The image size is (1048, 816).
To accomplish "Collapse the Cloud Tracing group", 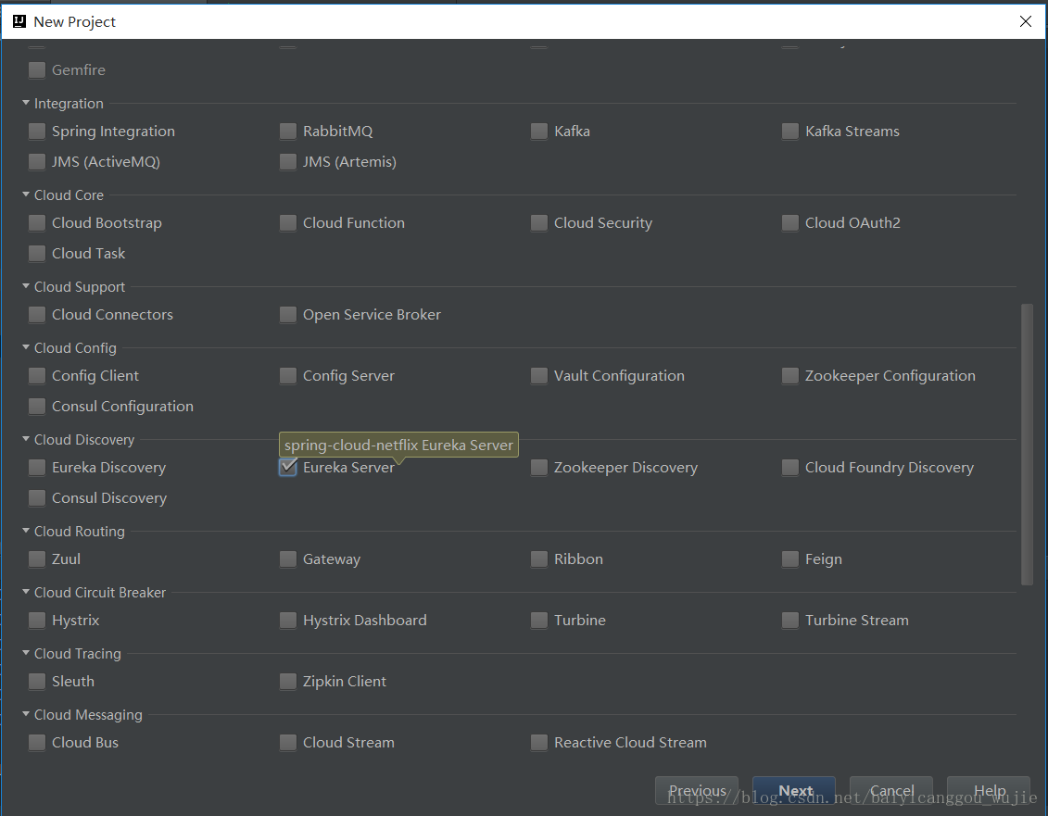I will point(26,653).
